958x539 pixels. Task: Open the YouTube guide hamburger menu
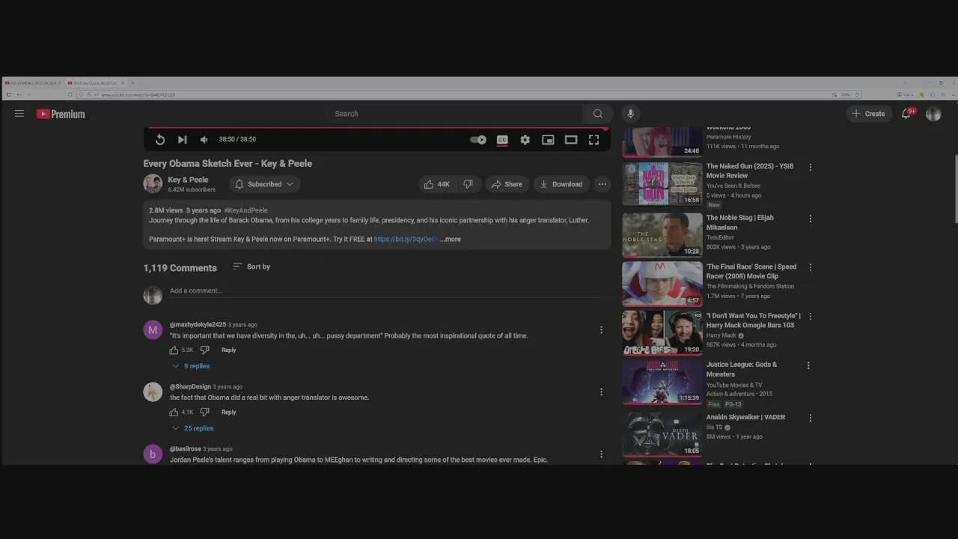pos(19,114)
